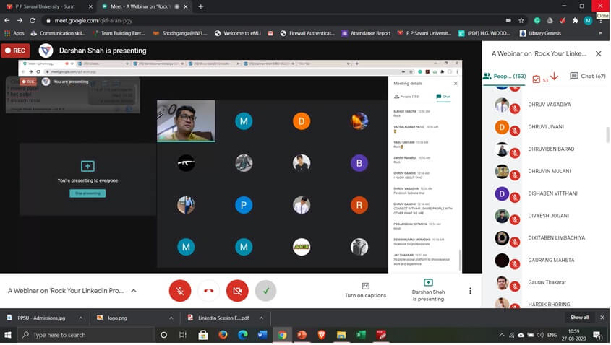Click the Darshan Shah is presenting icon
The image size is (611, 345).
(x=428, y=290)
